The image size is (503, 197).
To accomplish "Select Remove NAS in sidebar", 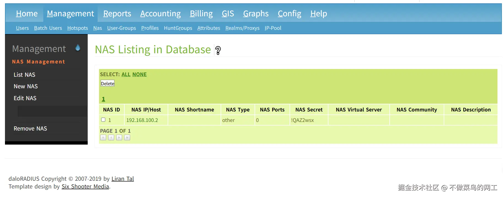I will pos(30,129).
